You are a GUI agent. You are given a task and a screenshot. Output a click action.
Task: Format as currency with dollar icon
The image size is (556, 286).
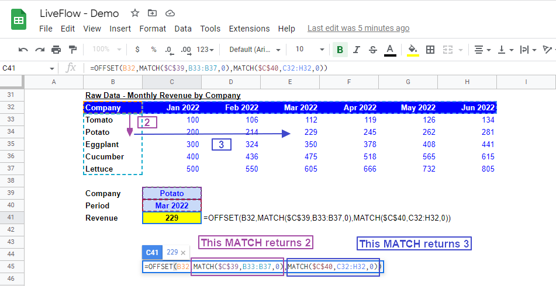(137, 50)
